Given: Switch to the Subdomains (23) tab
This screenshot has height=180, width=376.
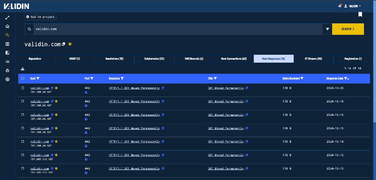Looking at the screenshot, I should 154,59.
